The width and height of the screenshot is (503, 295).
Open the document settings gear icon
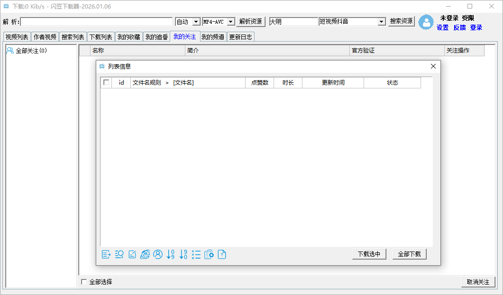pyautogui.click(x=209, y=254)
